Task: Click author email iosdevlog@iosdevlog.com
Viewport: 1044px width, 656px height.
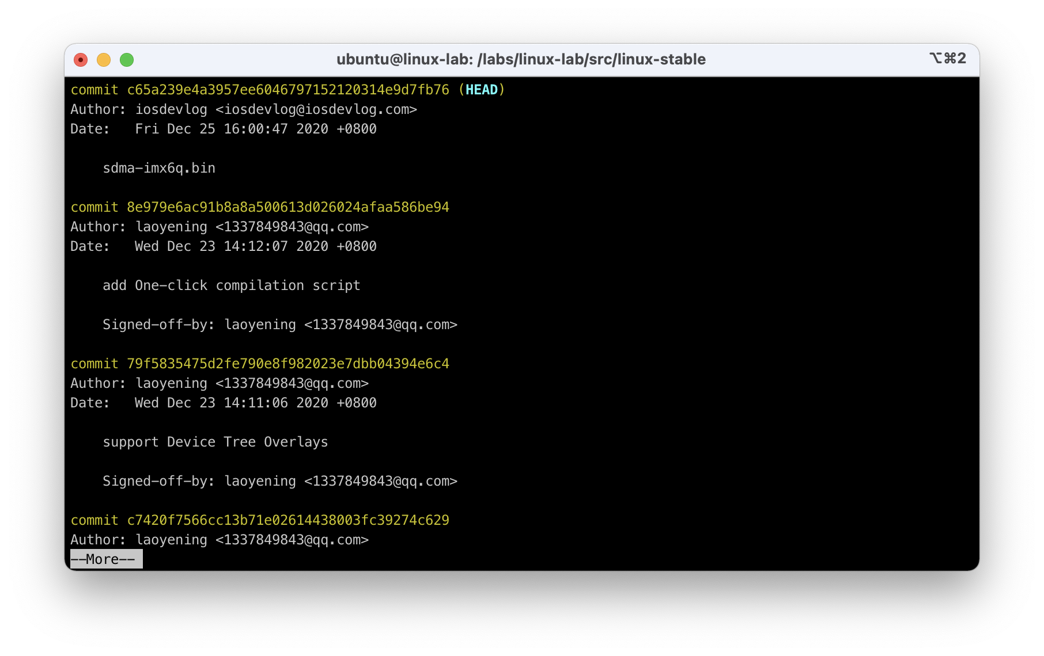Action: 316,109
